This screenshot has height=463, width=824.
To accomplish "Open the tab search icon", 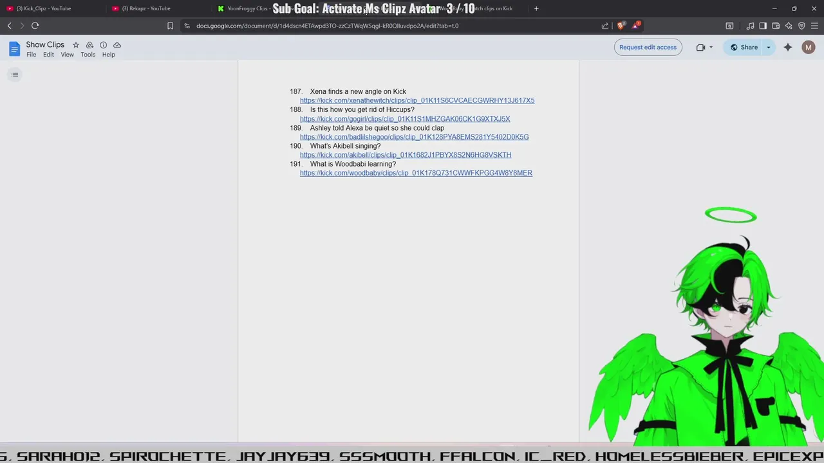I will click(x=729, y=26).
